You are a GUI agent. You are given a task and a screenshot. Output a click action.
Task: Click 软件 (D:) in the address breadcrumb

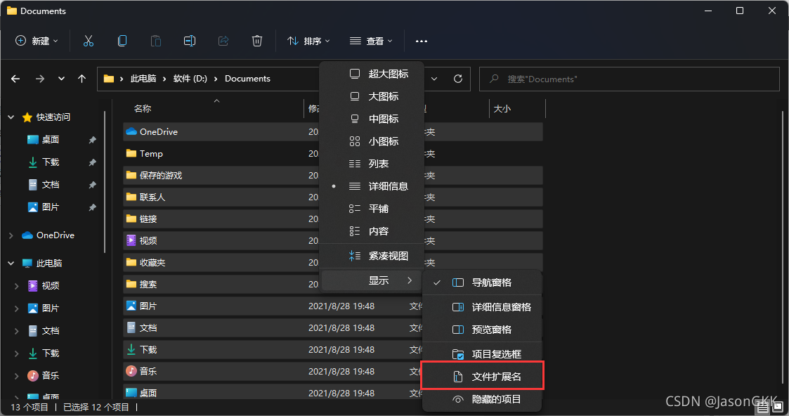pyautogui.click(x=190, y=79)
